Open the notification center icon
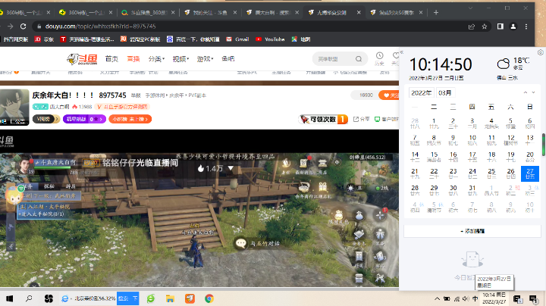Viewport: 546px width, 306px height. 533,298
